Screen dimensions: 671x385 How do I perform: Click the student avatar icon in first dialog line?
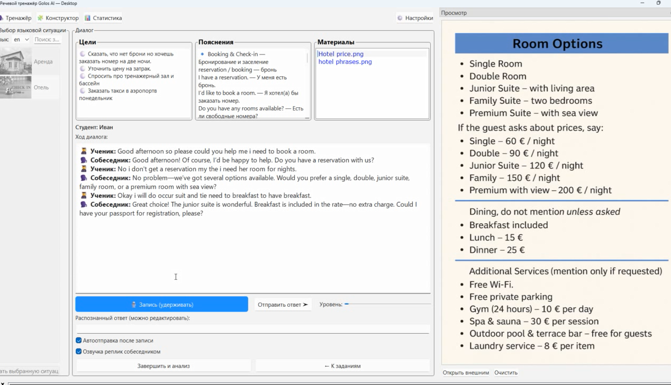pos(84,151)
